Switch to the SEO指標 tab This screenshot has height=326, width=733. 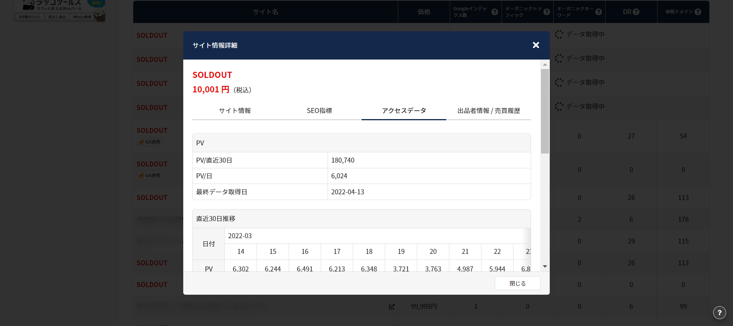pos(319,111)
